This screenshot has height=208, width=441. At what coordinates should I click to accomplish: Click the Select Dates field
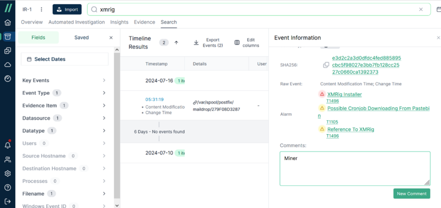click(65, 59)
